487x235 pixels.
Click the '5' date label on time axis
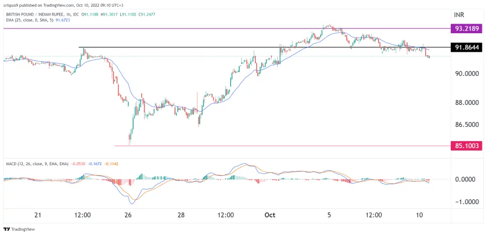[329, 215]
